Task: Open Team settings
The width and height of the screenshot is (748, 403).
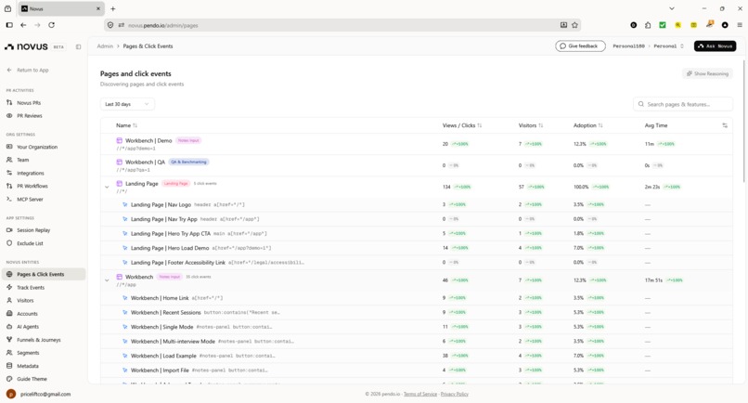Action: point(23,160)
